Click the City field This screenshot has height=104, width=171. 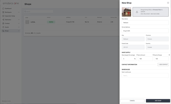coord(133,39)
